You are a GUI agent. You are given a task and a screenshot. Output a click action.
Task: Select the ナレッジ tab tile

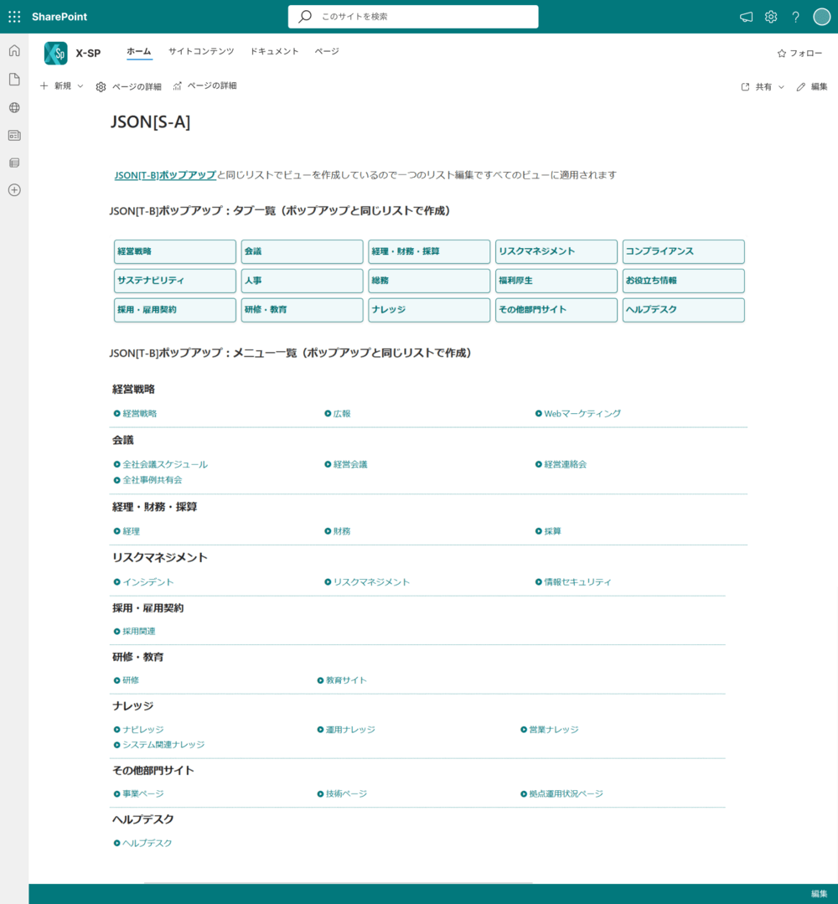429,310
